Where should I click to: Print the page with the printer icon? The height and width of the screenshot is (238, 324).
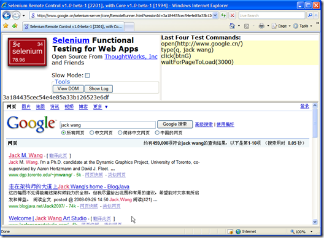[x=261, y=26]
